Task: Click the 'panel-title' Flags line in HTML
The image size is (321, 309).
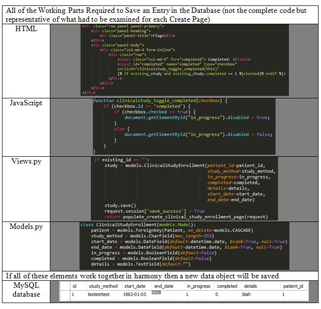Action: (137, 36)
